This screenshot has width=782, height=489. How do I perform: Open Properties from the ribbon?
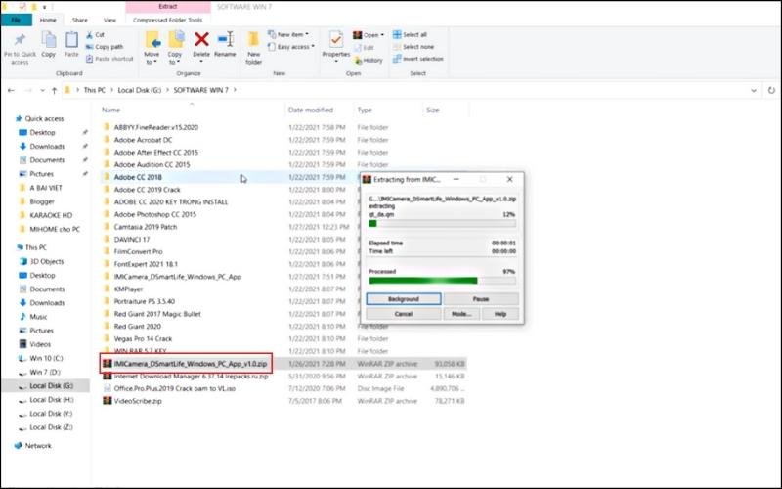335,41
